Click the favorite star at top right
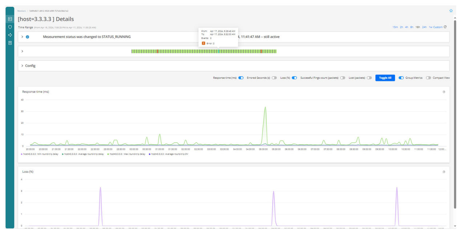The height and width of the screenshot is (238, 465). (x=451, y=11)
